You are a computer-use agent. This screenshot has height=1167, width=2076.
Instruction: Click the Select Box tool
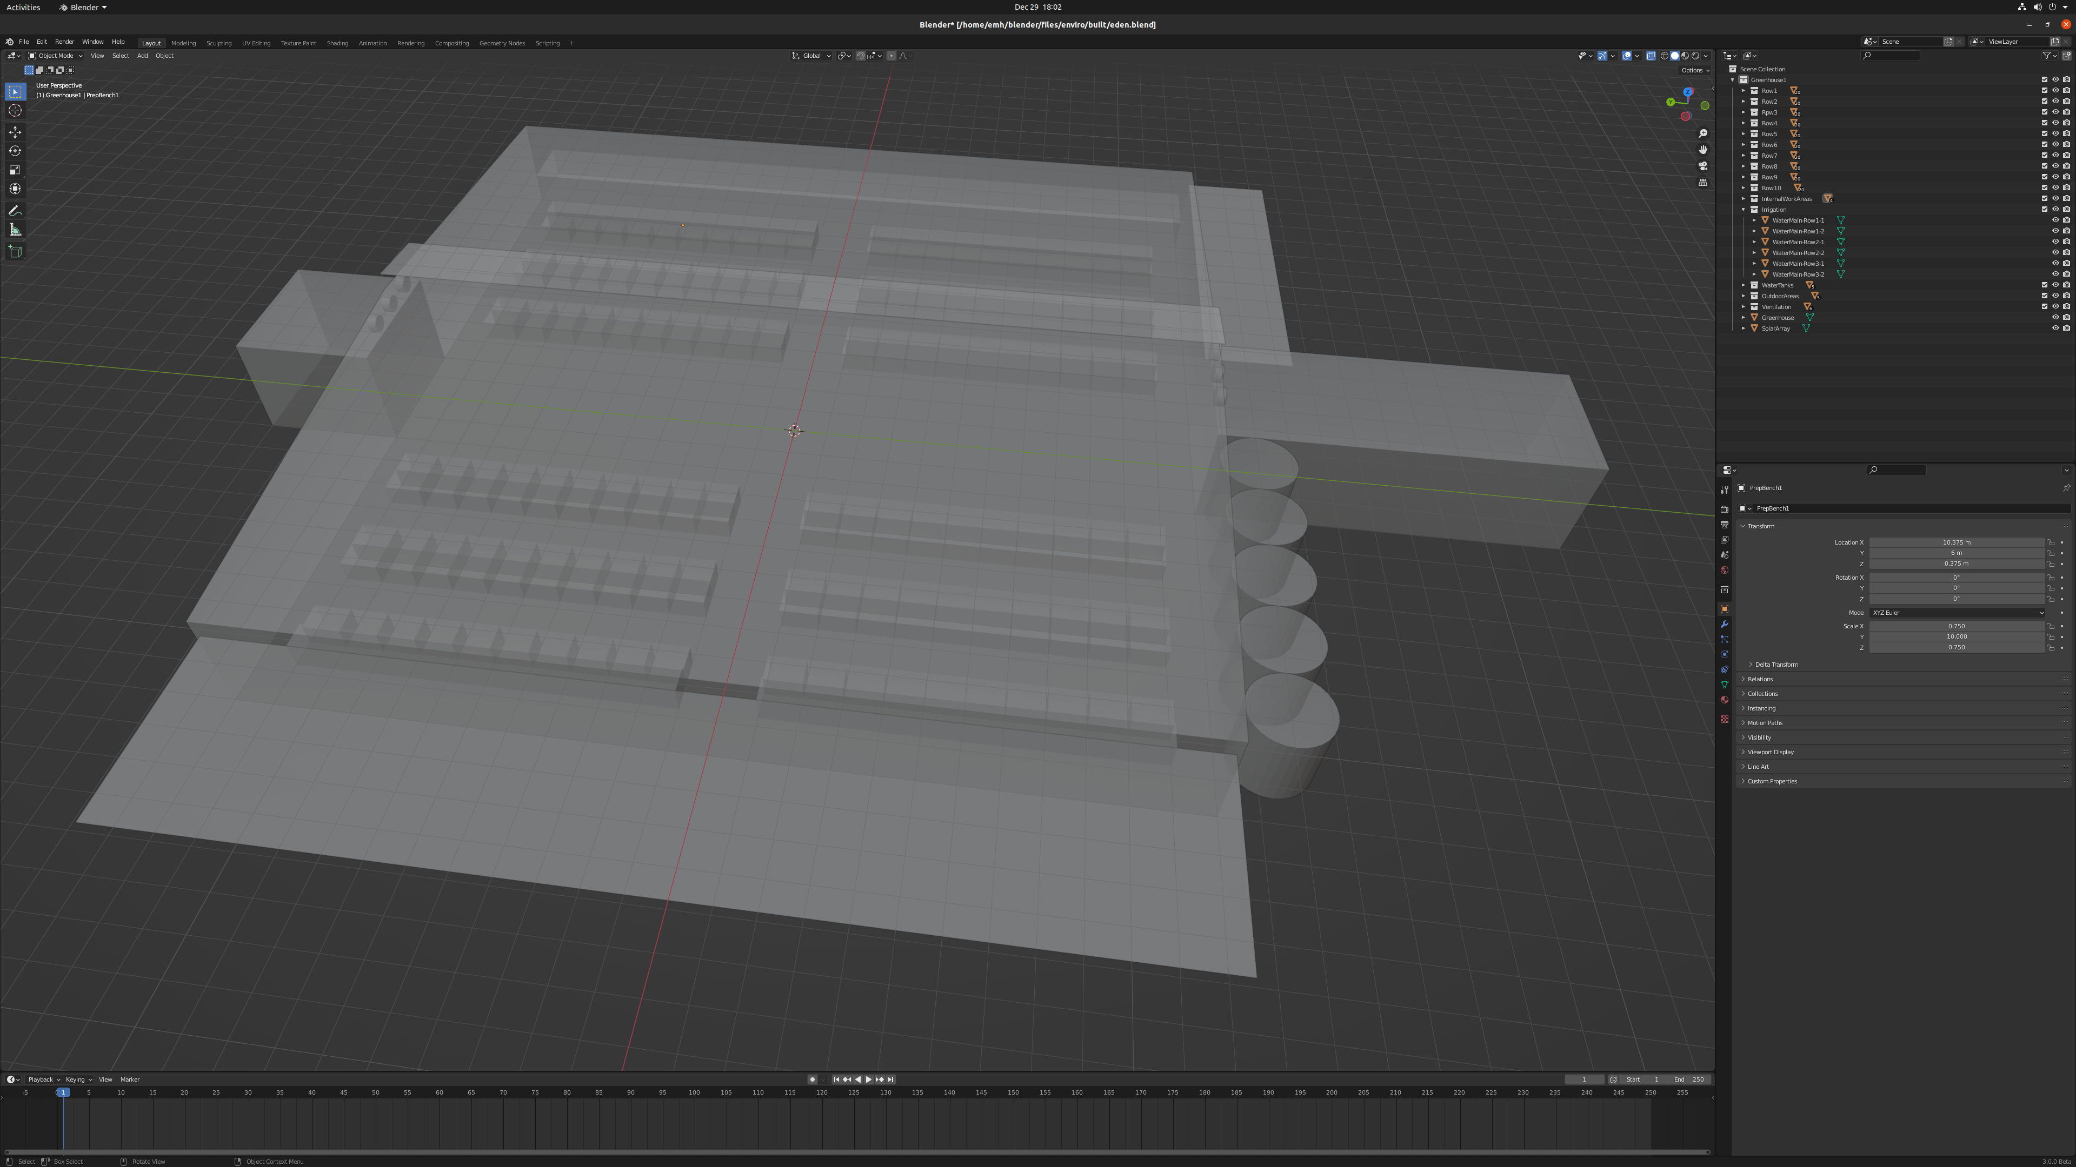coord(15,92)
